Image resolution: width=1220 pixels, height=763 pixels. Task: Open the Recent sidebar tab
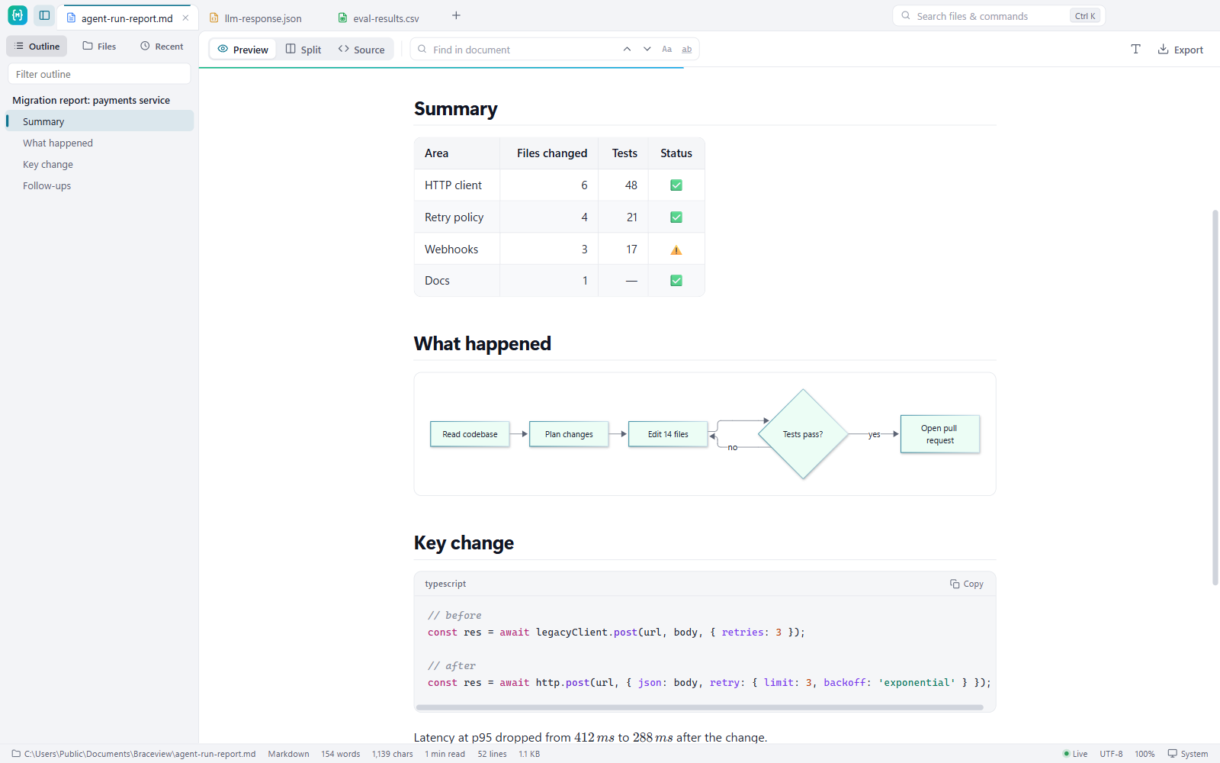click(x=162, y=46)
